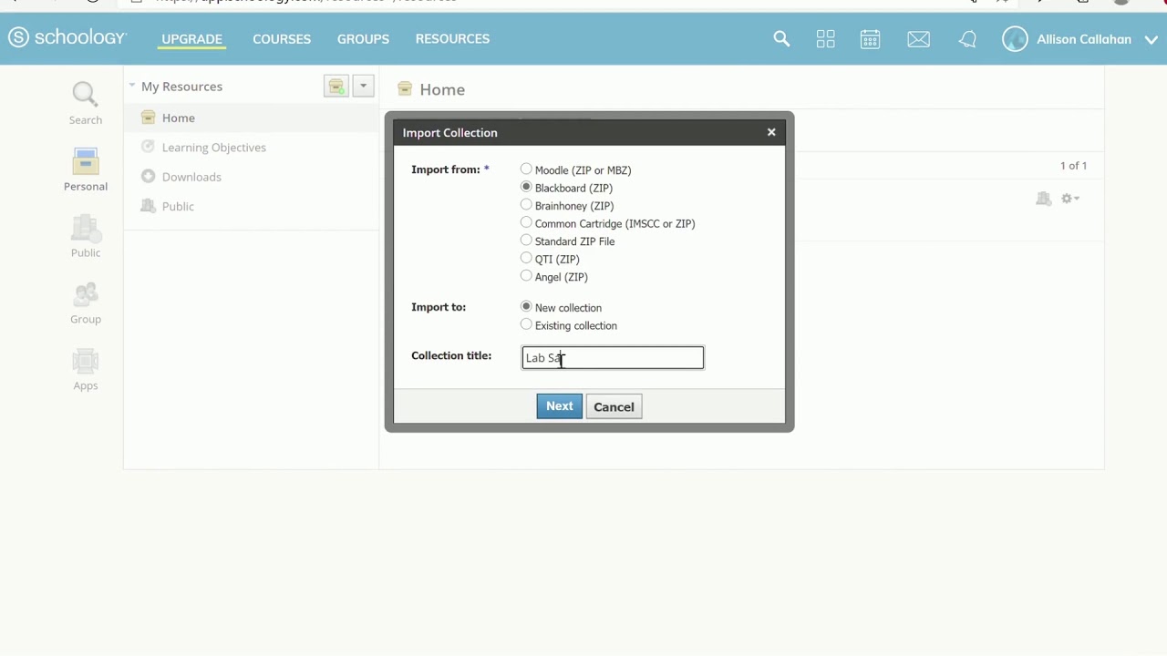Select Home in My Resources
The width and height of the screenshot is (1167, 656).
click(x=178, y=118)
